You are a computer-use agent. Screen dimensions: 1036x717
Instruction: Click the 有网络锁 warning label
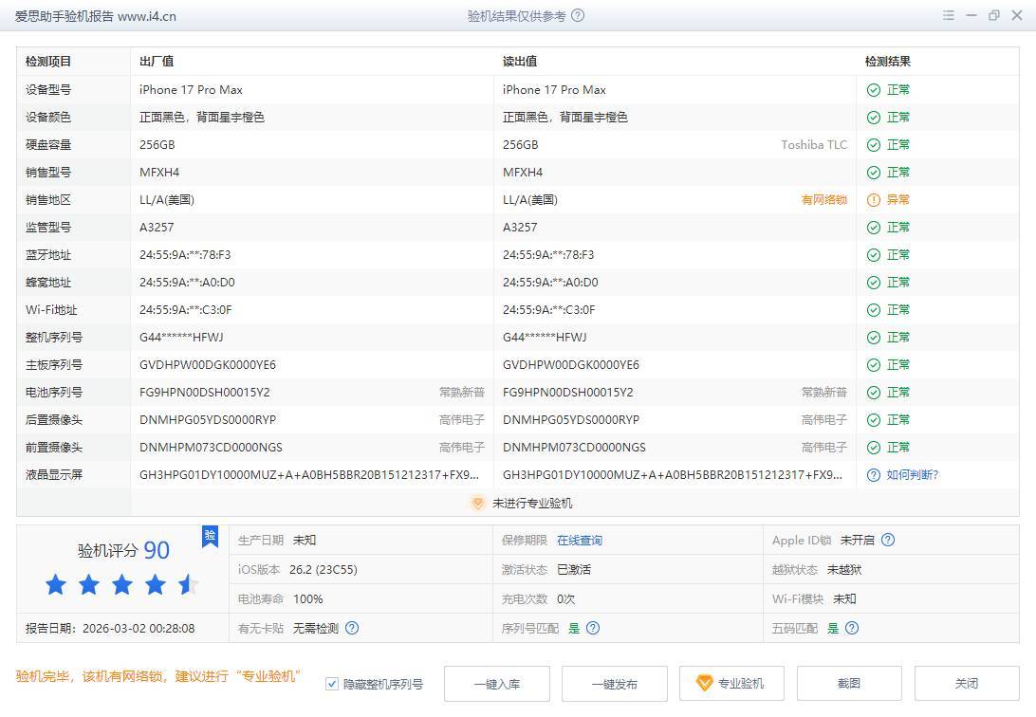823,200
